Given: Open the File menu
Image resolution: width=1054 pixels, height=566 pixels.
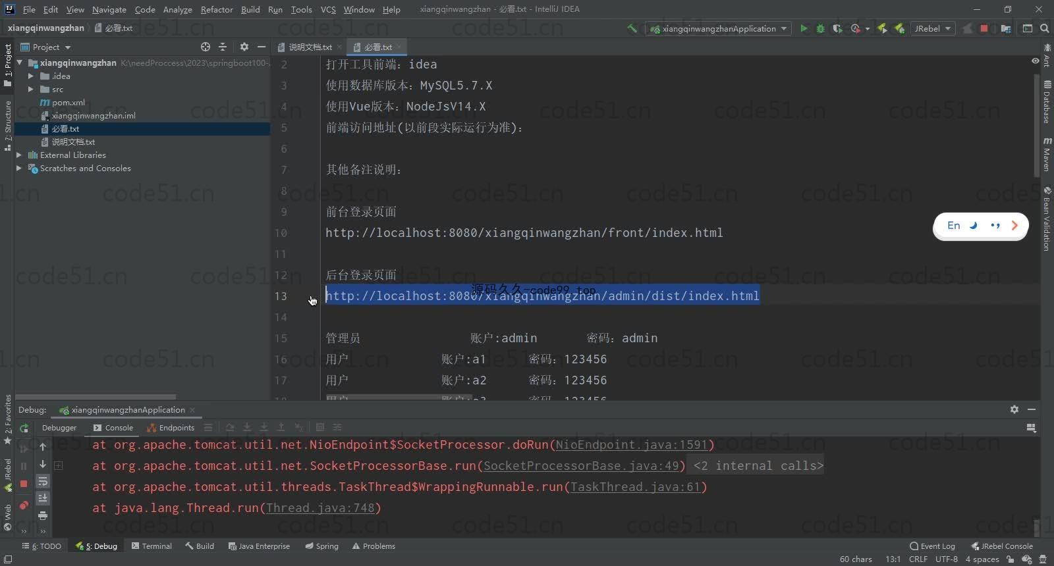Looking at the screenshot, I should [29, 9].
